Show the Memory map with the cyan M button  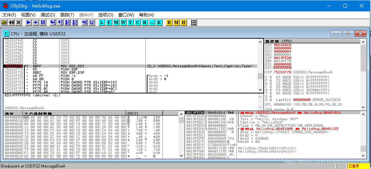(116, 23)
